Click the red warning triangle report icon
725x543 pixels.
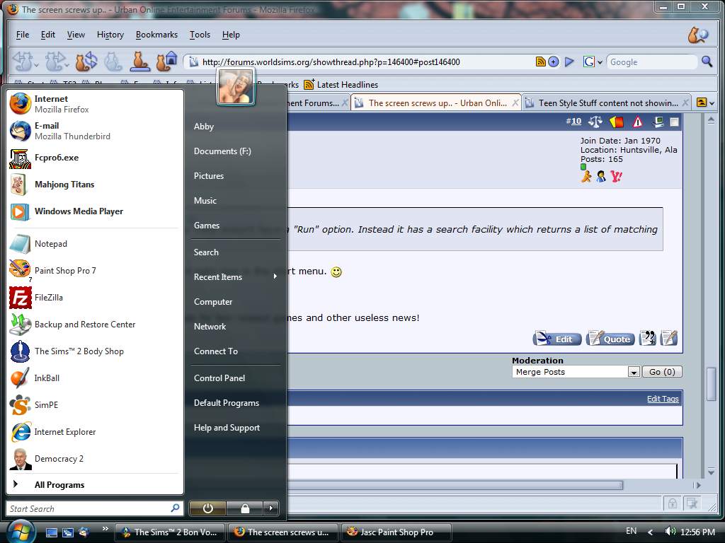click(x=638, y=122)
